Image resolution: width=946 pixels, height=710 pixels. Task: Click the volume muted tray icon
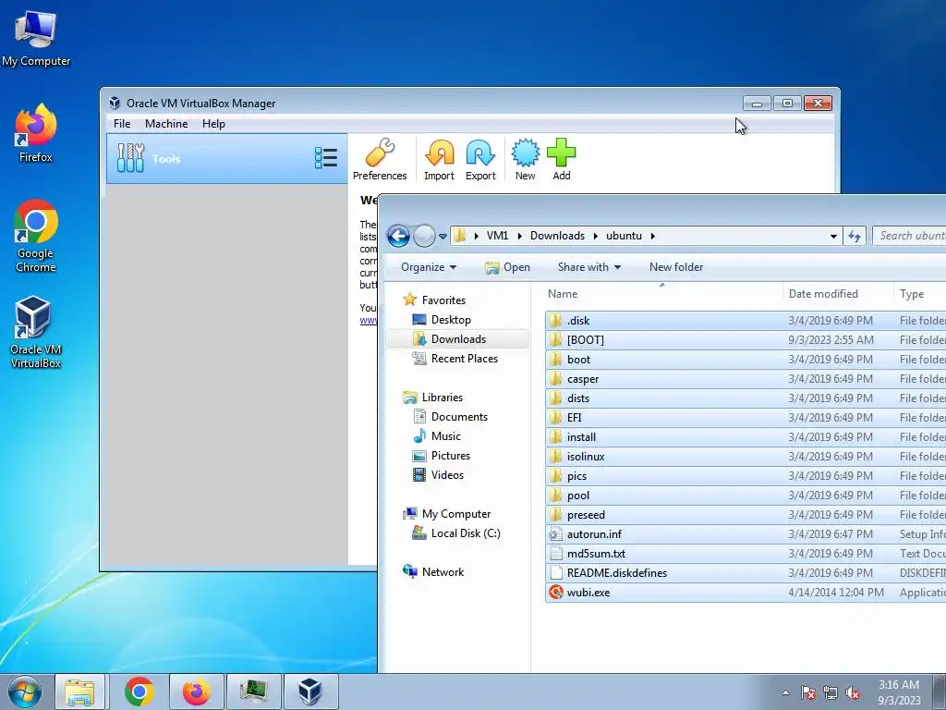click(853, 693)
